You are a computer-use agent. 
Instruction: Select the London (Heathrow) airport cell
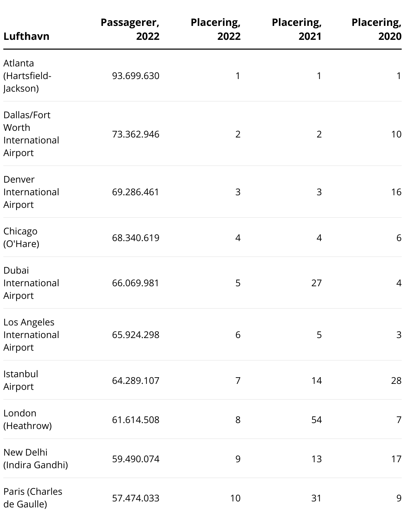tap(28, 419)
